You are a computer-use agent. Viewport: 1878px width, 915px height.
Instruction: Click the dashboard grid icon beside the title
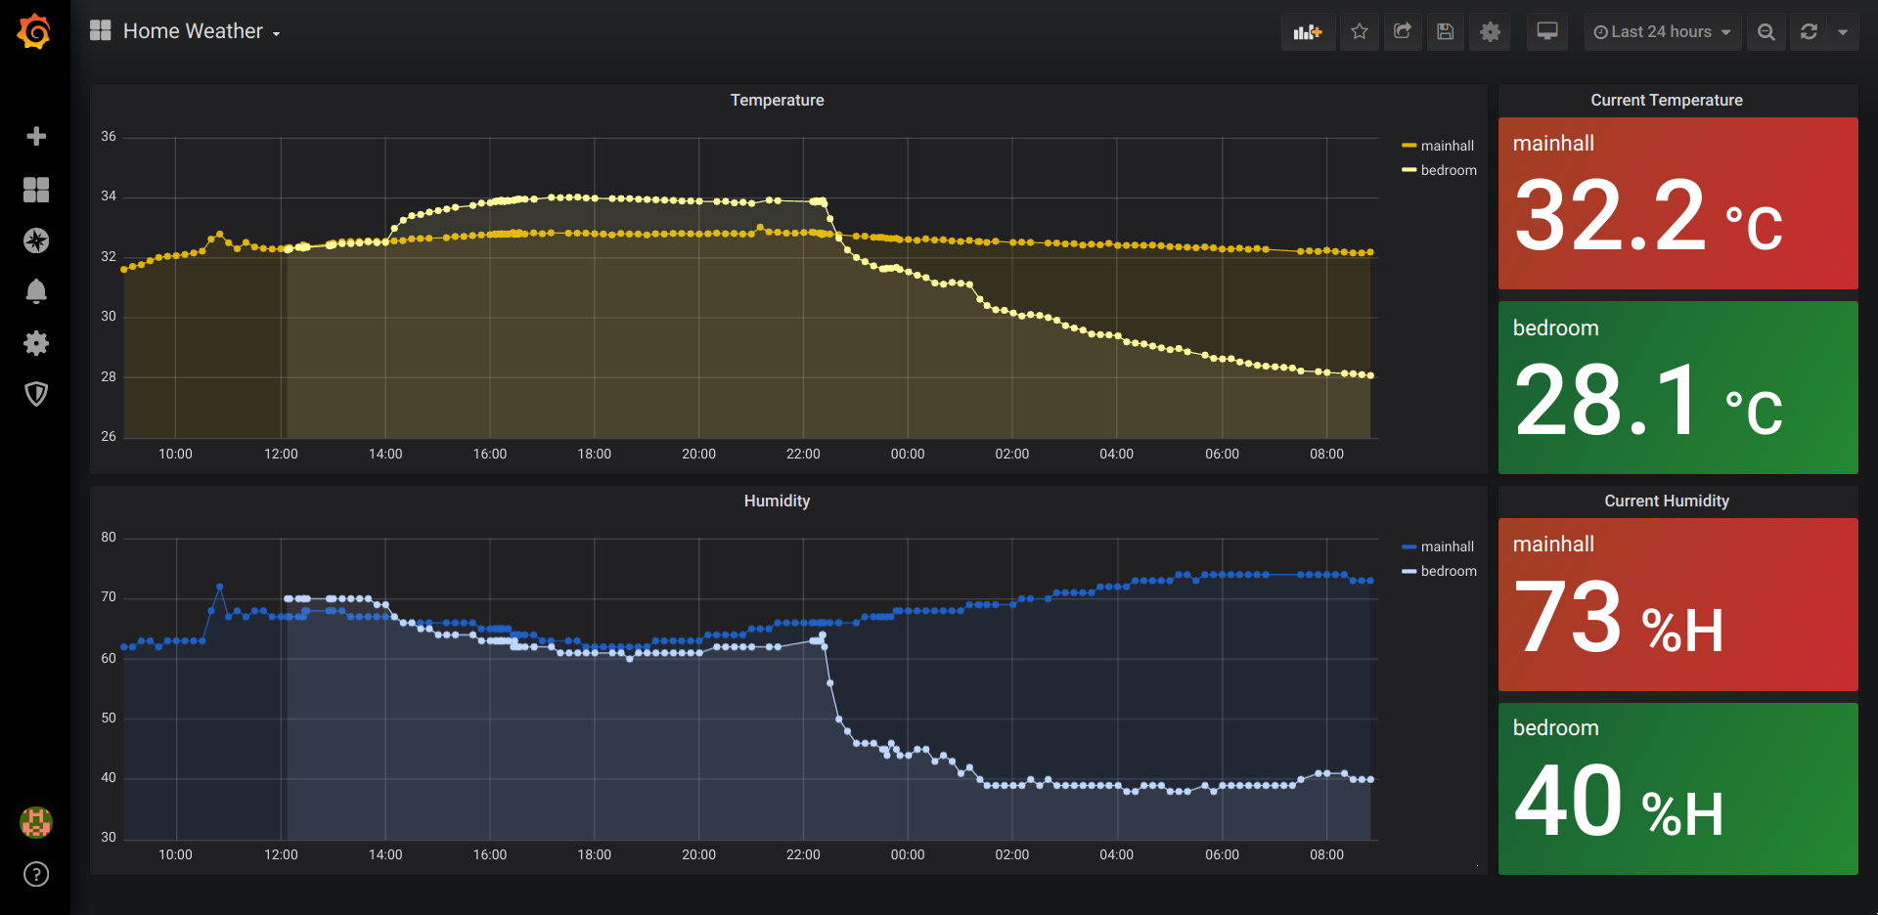(100, 31)
